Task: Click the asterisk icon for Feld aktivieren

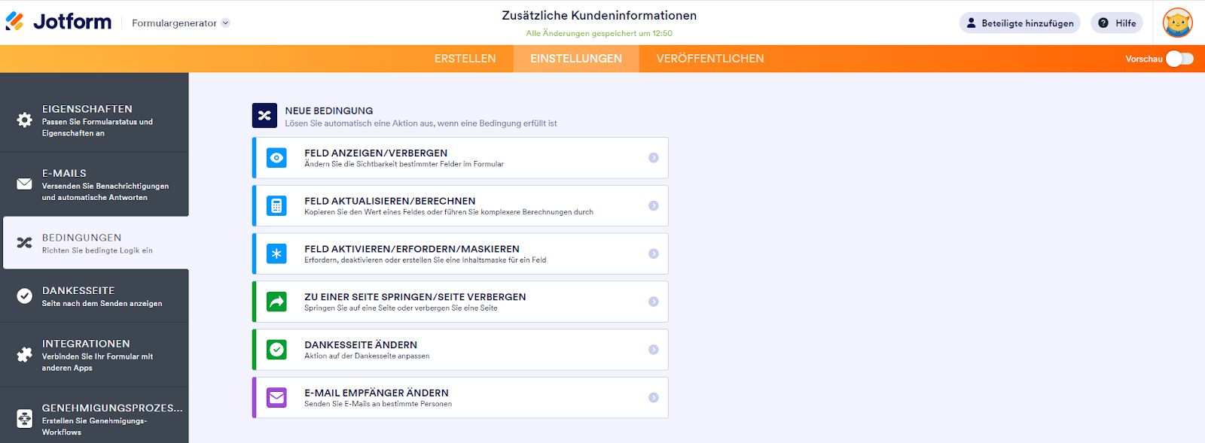Action: [276, 253]
